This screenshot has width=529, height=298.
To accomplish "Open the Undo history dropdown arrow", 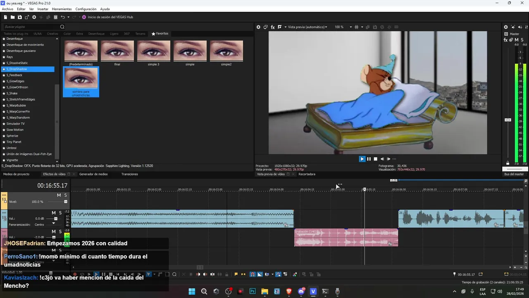I will tap(68, 17).
